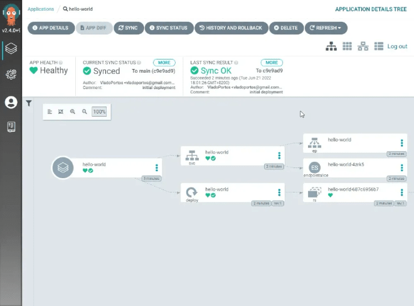Open kebab menu of hello-world deploy node
This screenshot has width=414, height=306.
pyautogui.click(x=279, y=193)
